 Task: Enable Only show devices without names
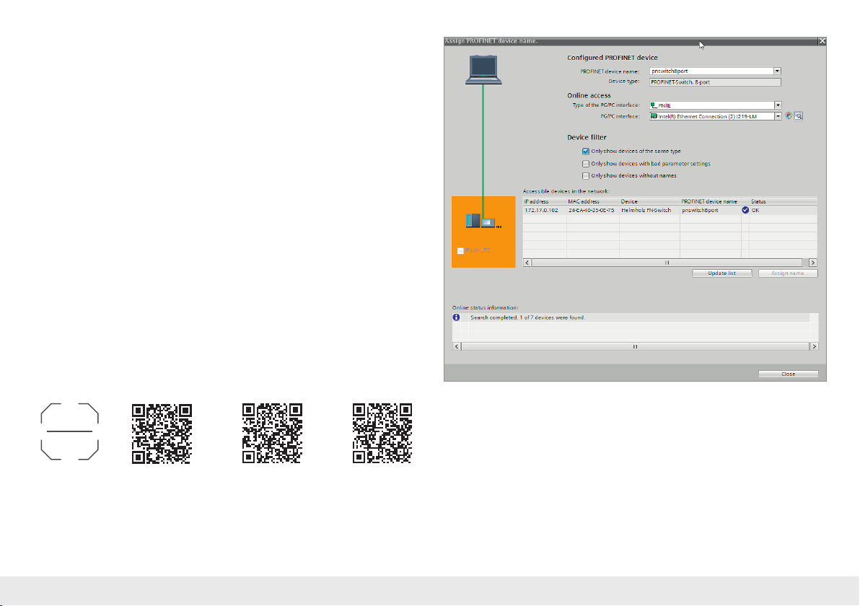[x=586, y=176]
